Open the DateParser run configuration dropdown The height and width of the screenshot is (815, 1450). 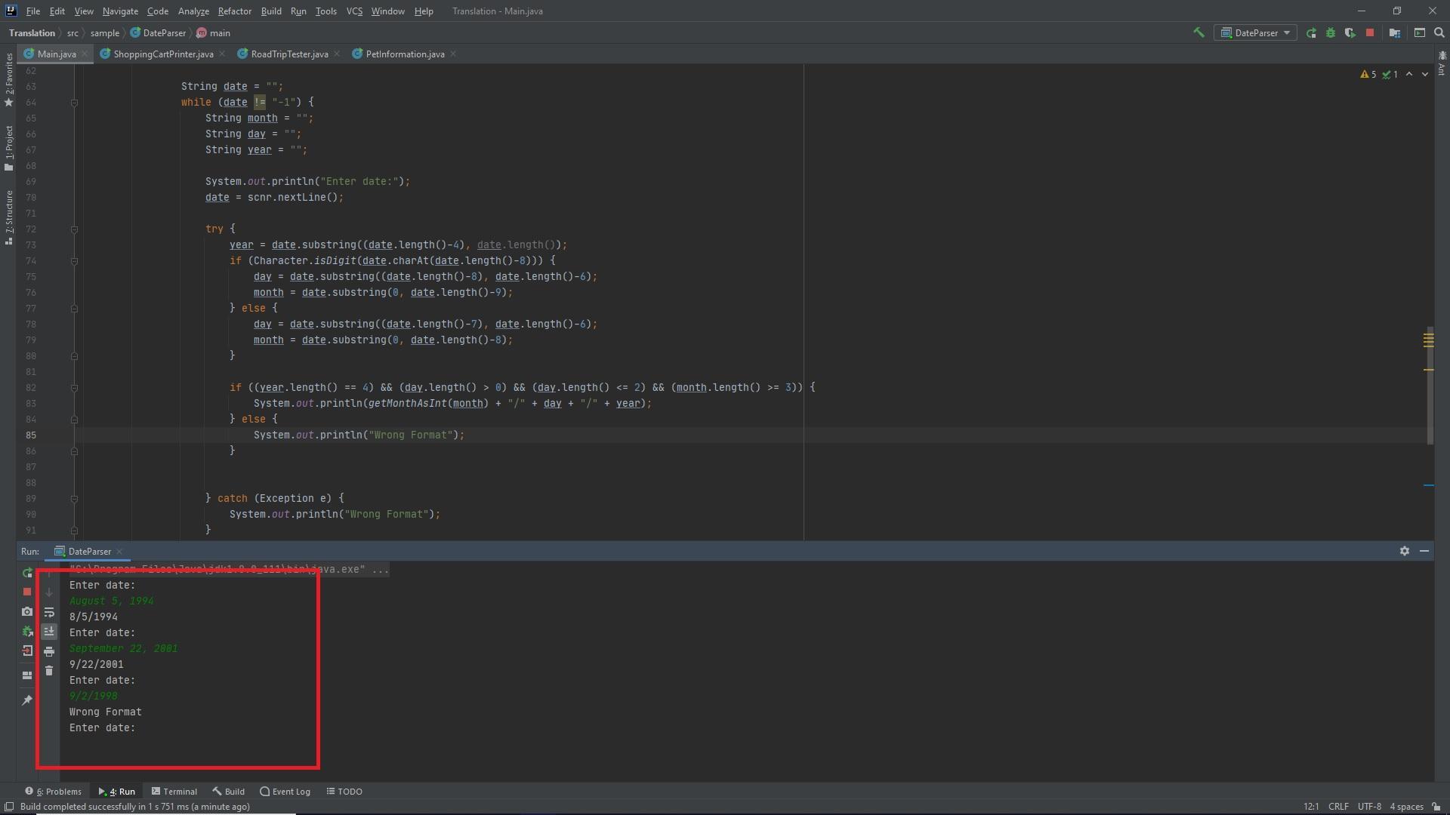tap(1257, 32)
